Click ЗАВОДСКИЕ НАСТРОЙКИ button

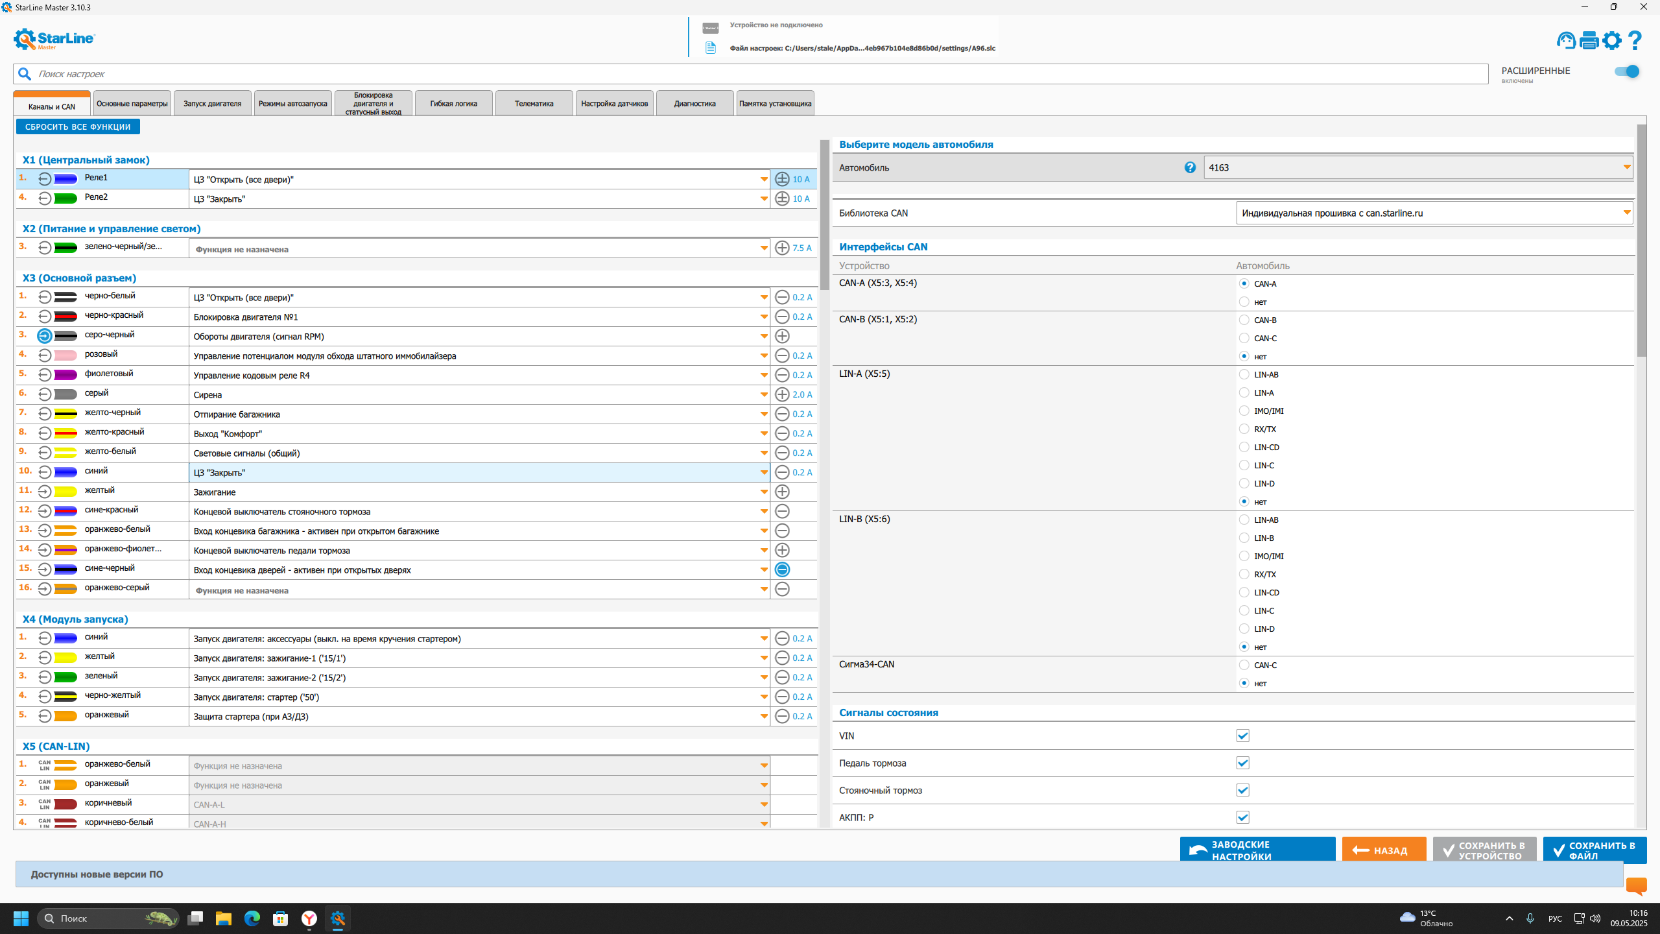pos(1257,850)
